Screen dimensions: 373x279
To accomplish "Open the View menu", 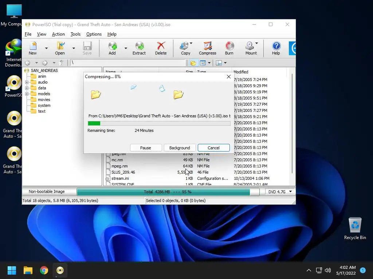I will pyautogui.click(x=42, y=34).
